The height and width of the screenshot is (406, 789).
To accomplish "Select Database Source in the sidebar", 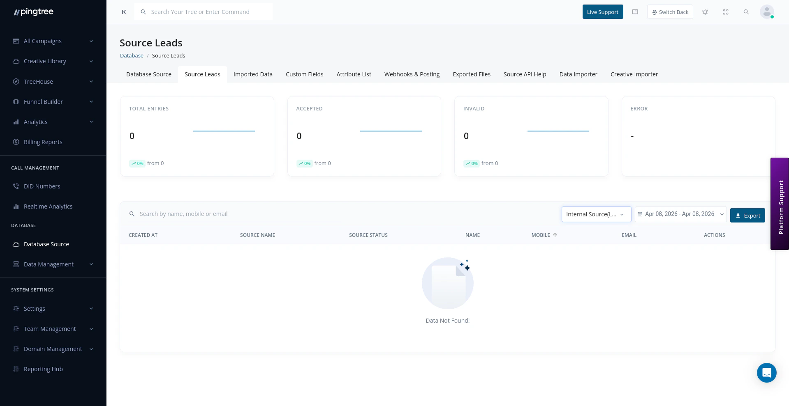I will pos(46,244).
